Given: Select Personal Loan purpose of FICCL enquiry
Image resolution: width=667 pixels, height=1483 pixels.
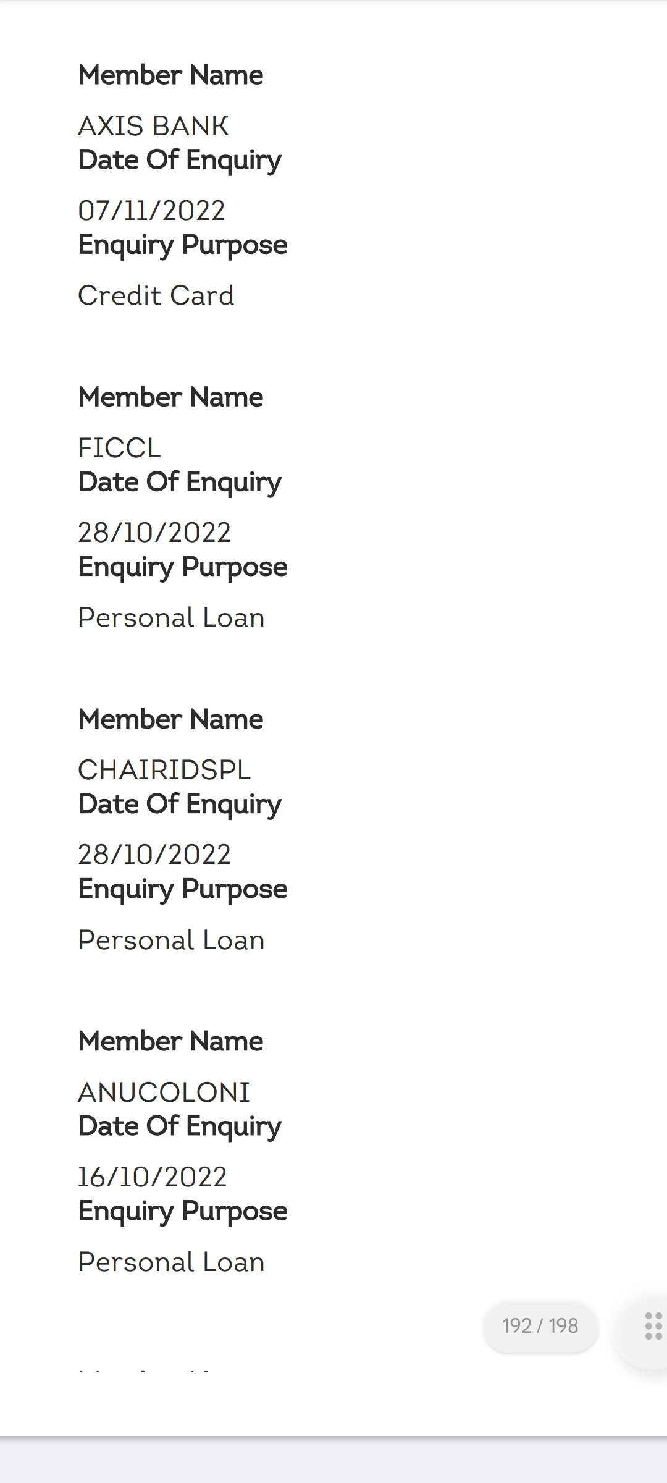Looking at the screenshot, I should point(171,617).
